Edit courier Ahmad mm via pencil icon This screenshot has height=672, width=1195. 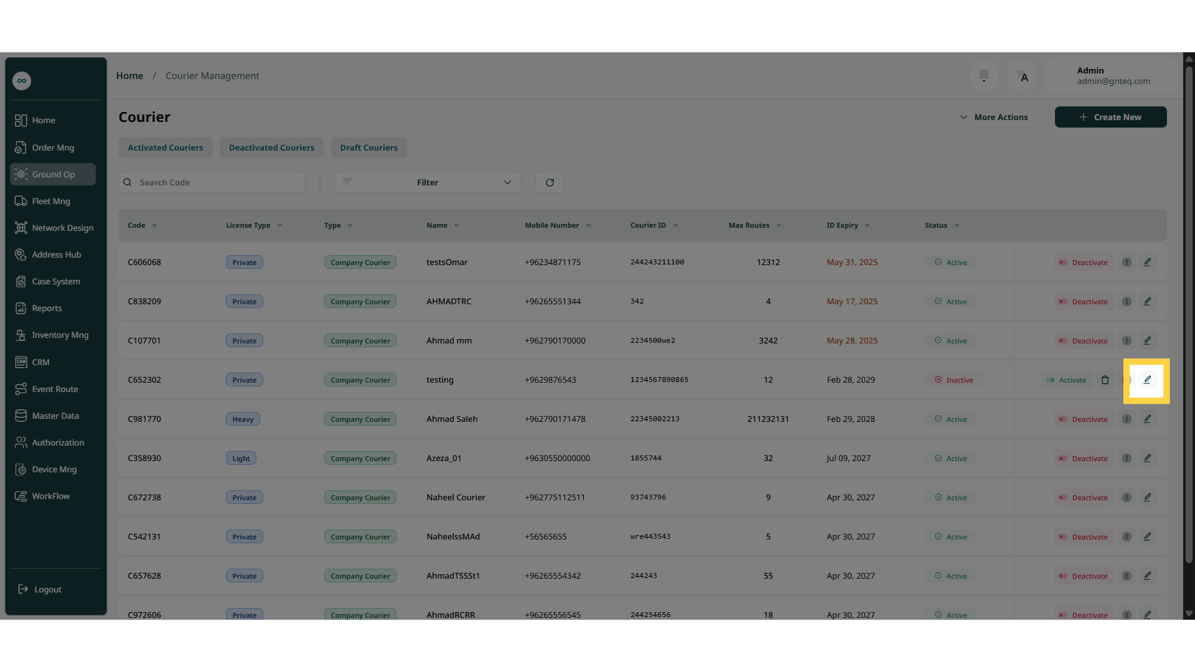click(1147, 340)
